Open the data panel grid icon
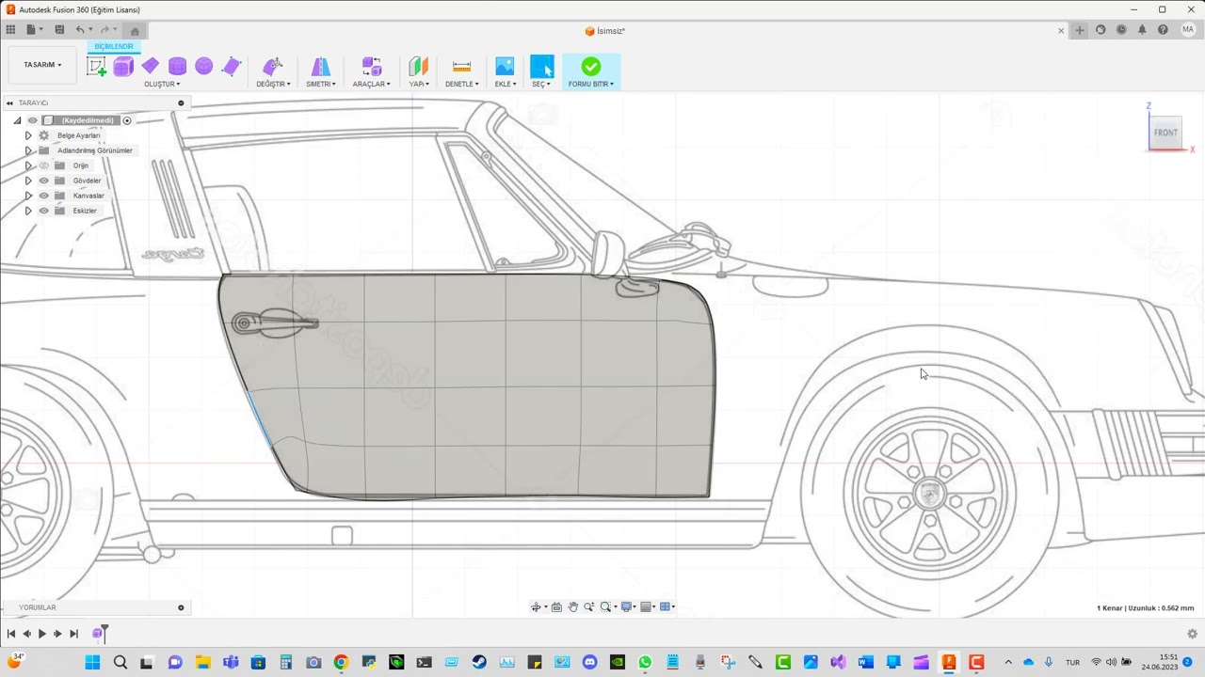This screenshot has width=1205, height=677. [x=10, y=30]
